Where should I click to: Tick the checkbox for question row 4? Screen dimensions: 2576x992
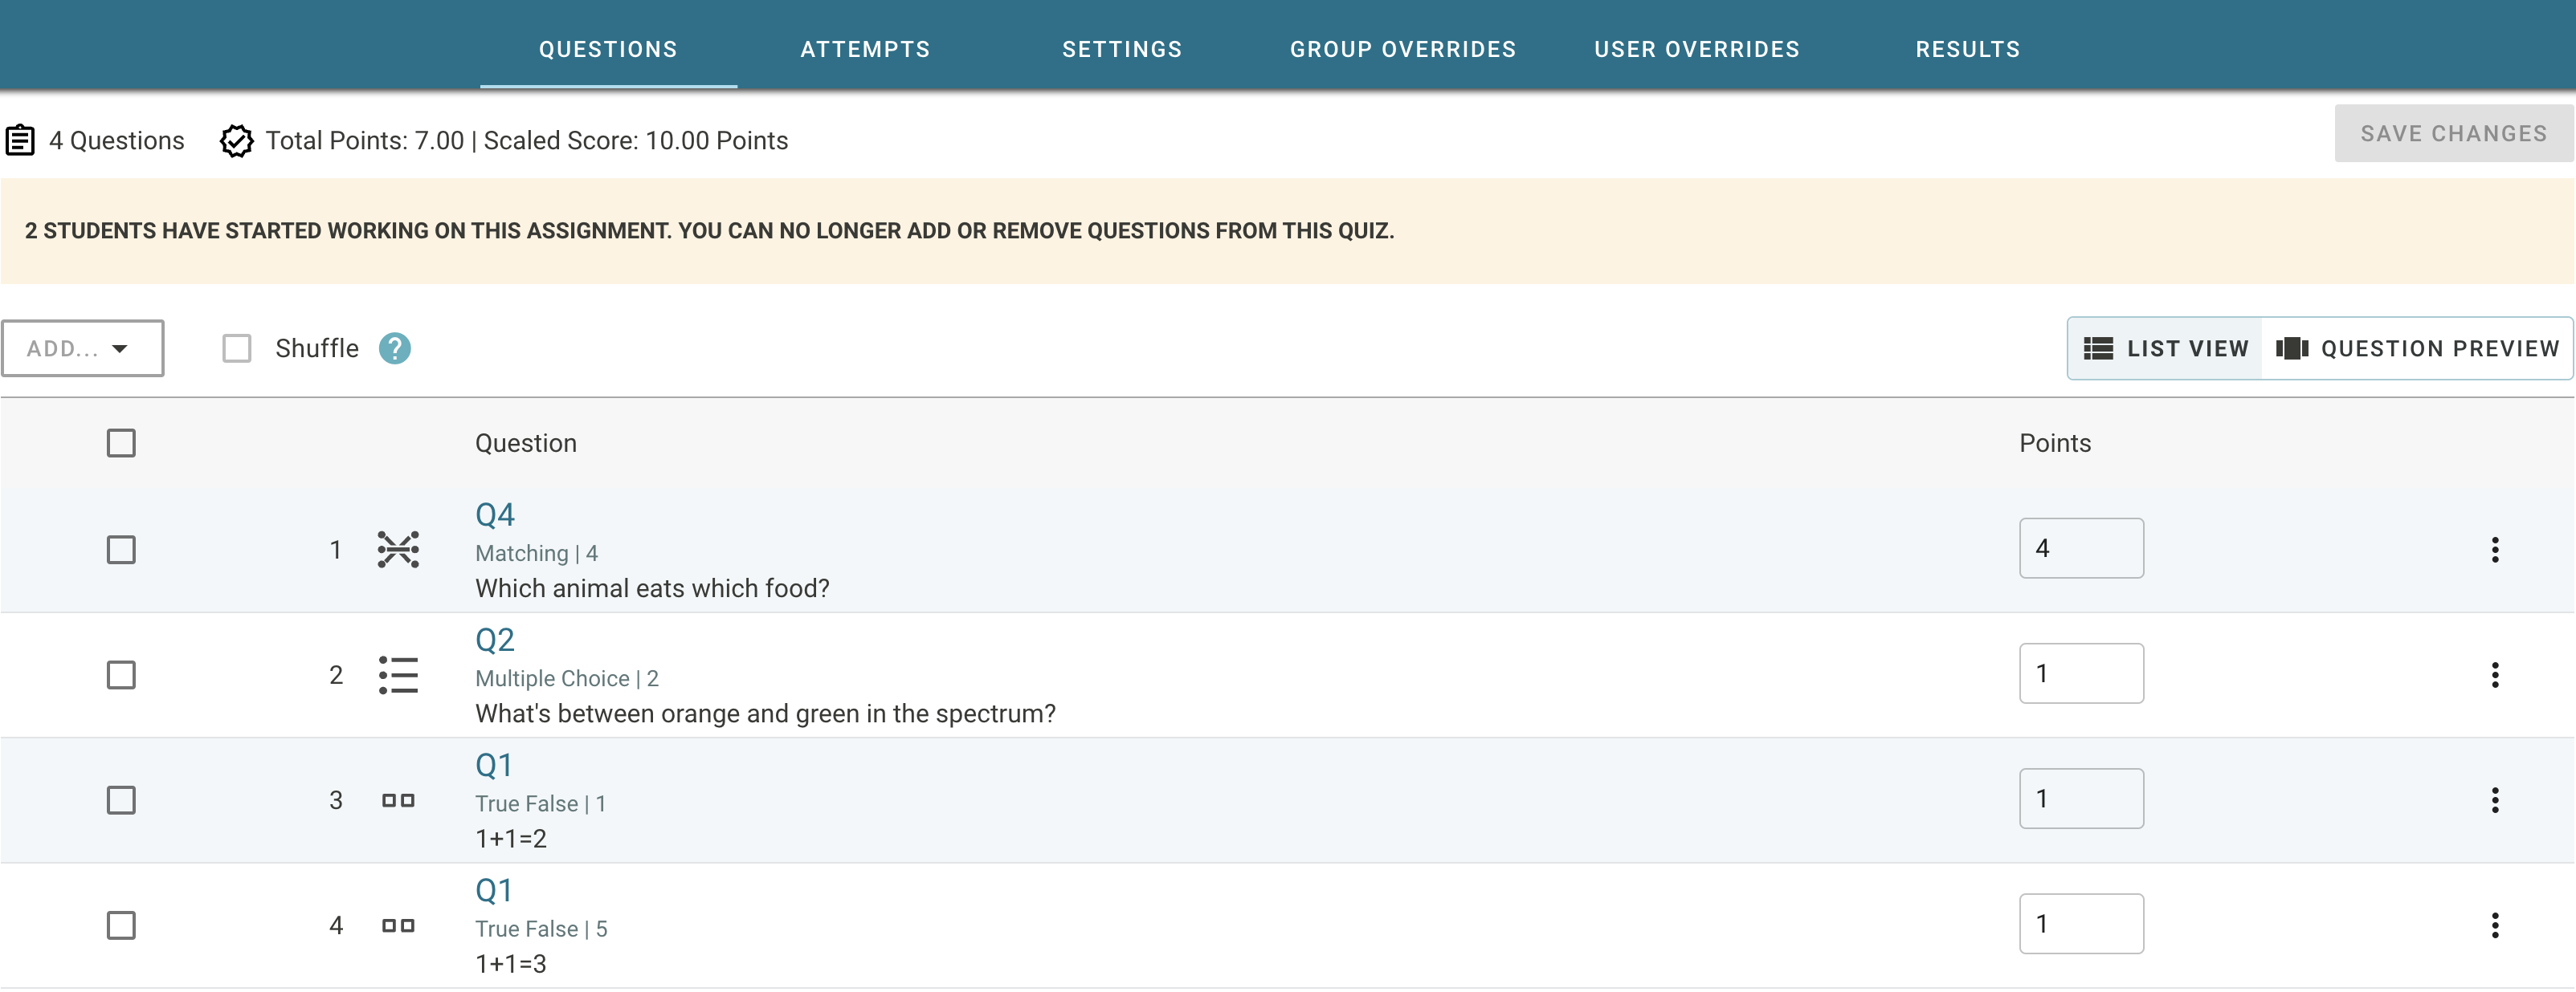(121, 925)
